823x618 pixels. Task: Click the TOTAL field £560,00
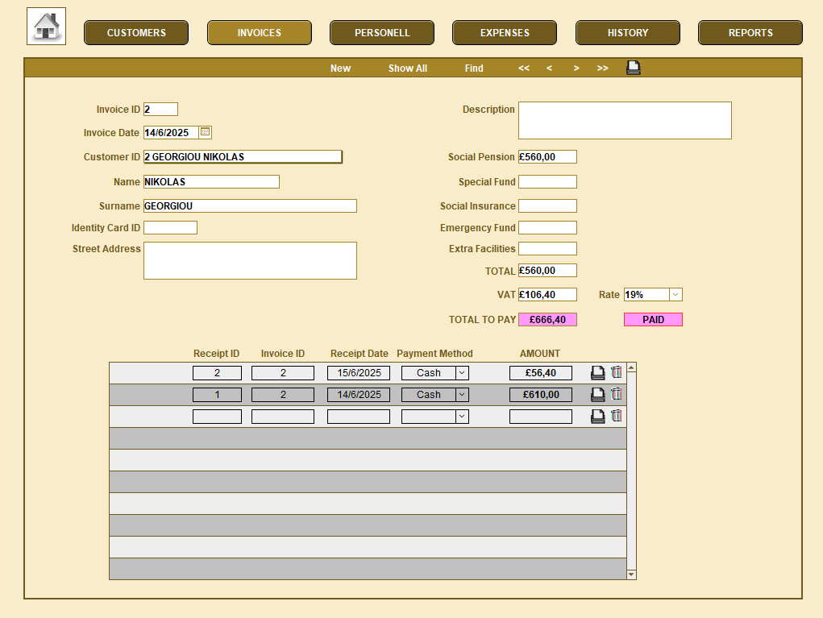tap(547, 270)
